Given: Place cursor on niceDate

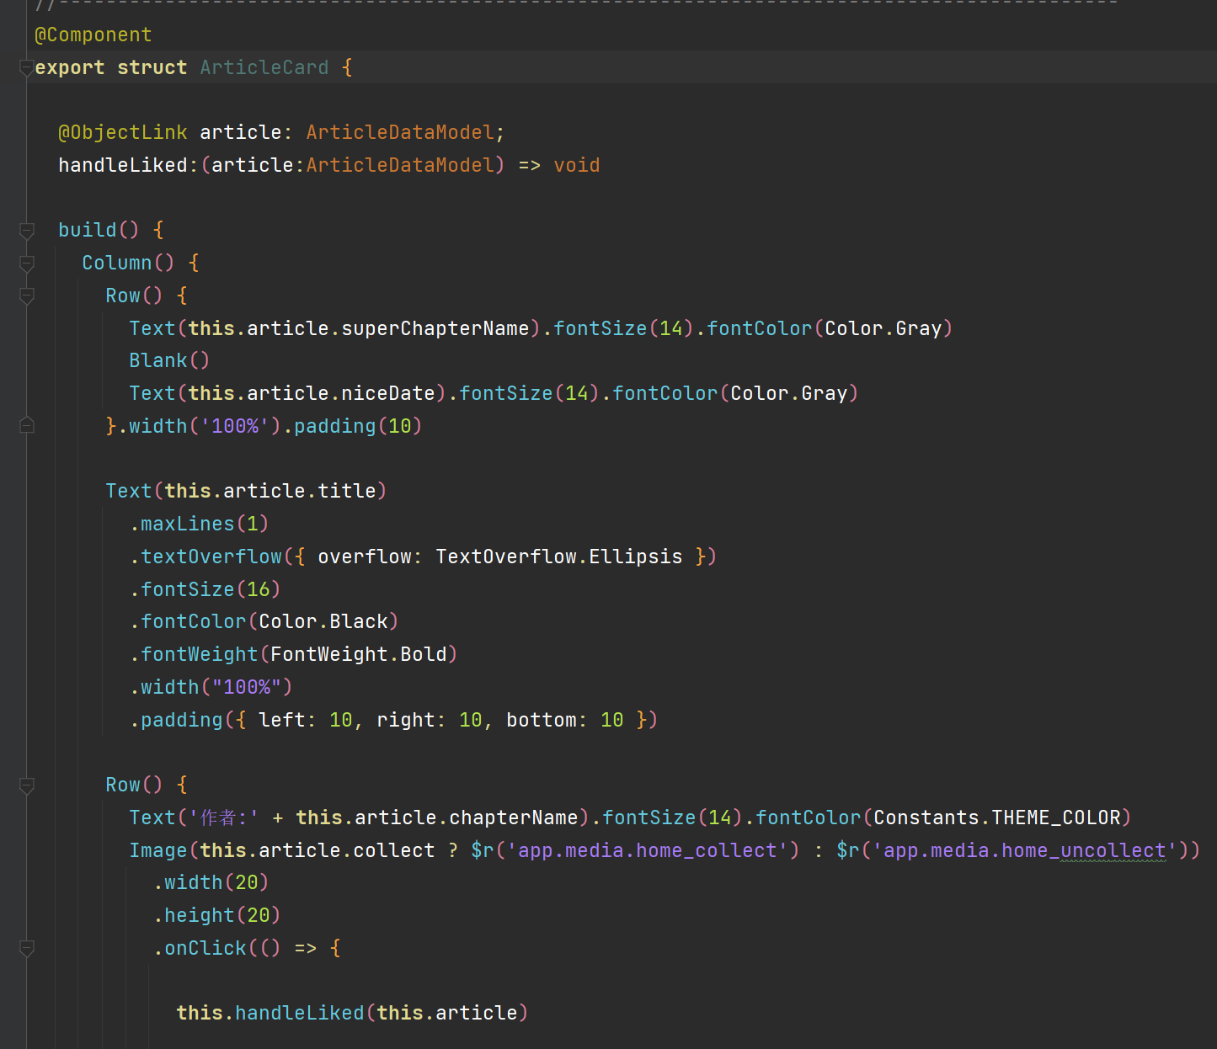Looking at the screenshot, I should [x=388, y=393].
